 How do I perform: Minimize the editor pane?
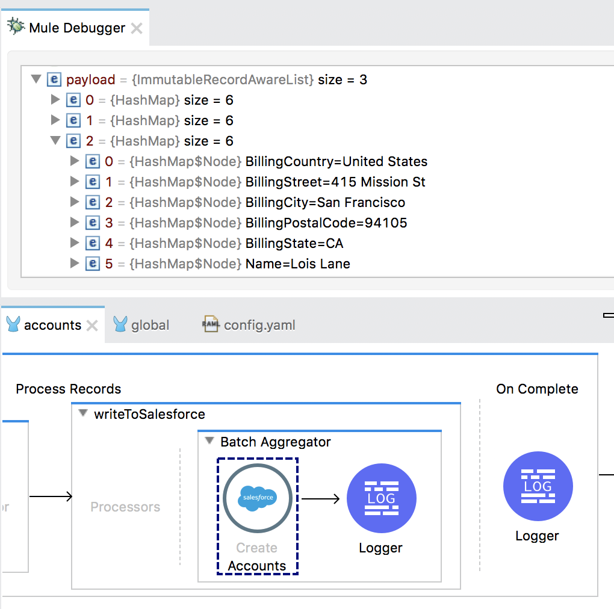pyautogui.click(x=609, y=315)
